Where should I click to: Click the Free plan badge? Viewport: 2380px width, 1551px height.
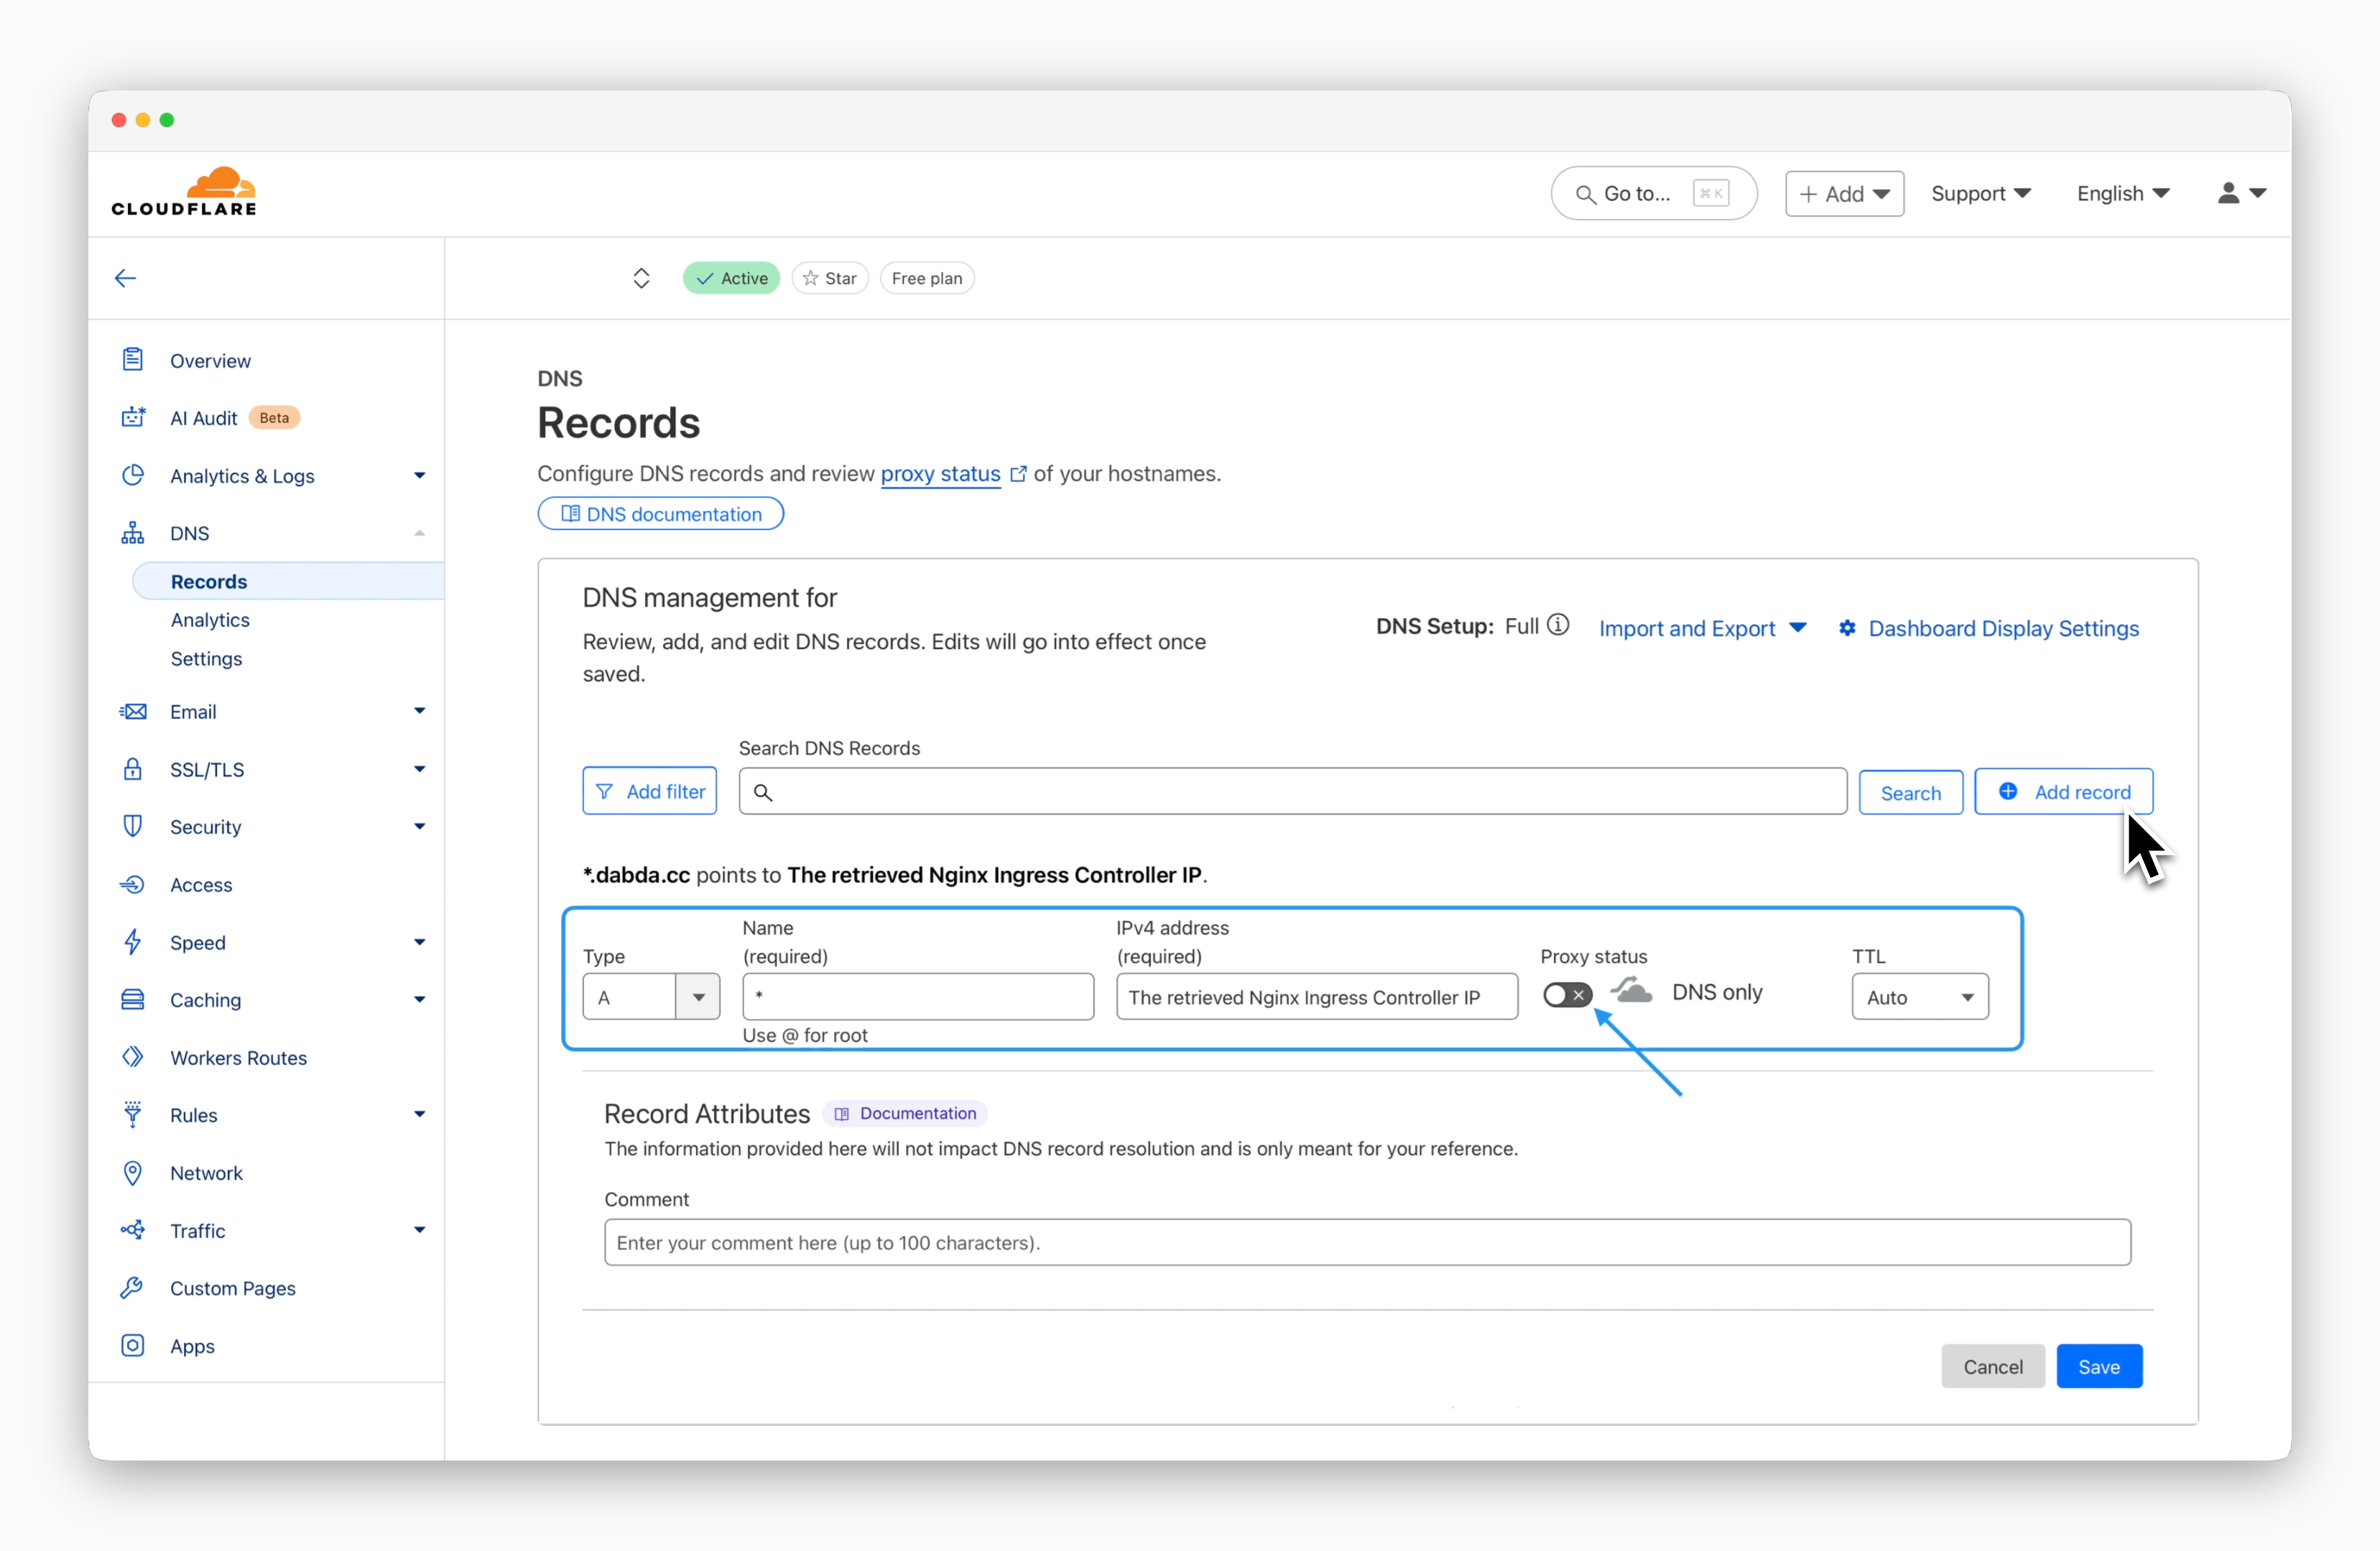point(927,278)
